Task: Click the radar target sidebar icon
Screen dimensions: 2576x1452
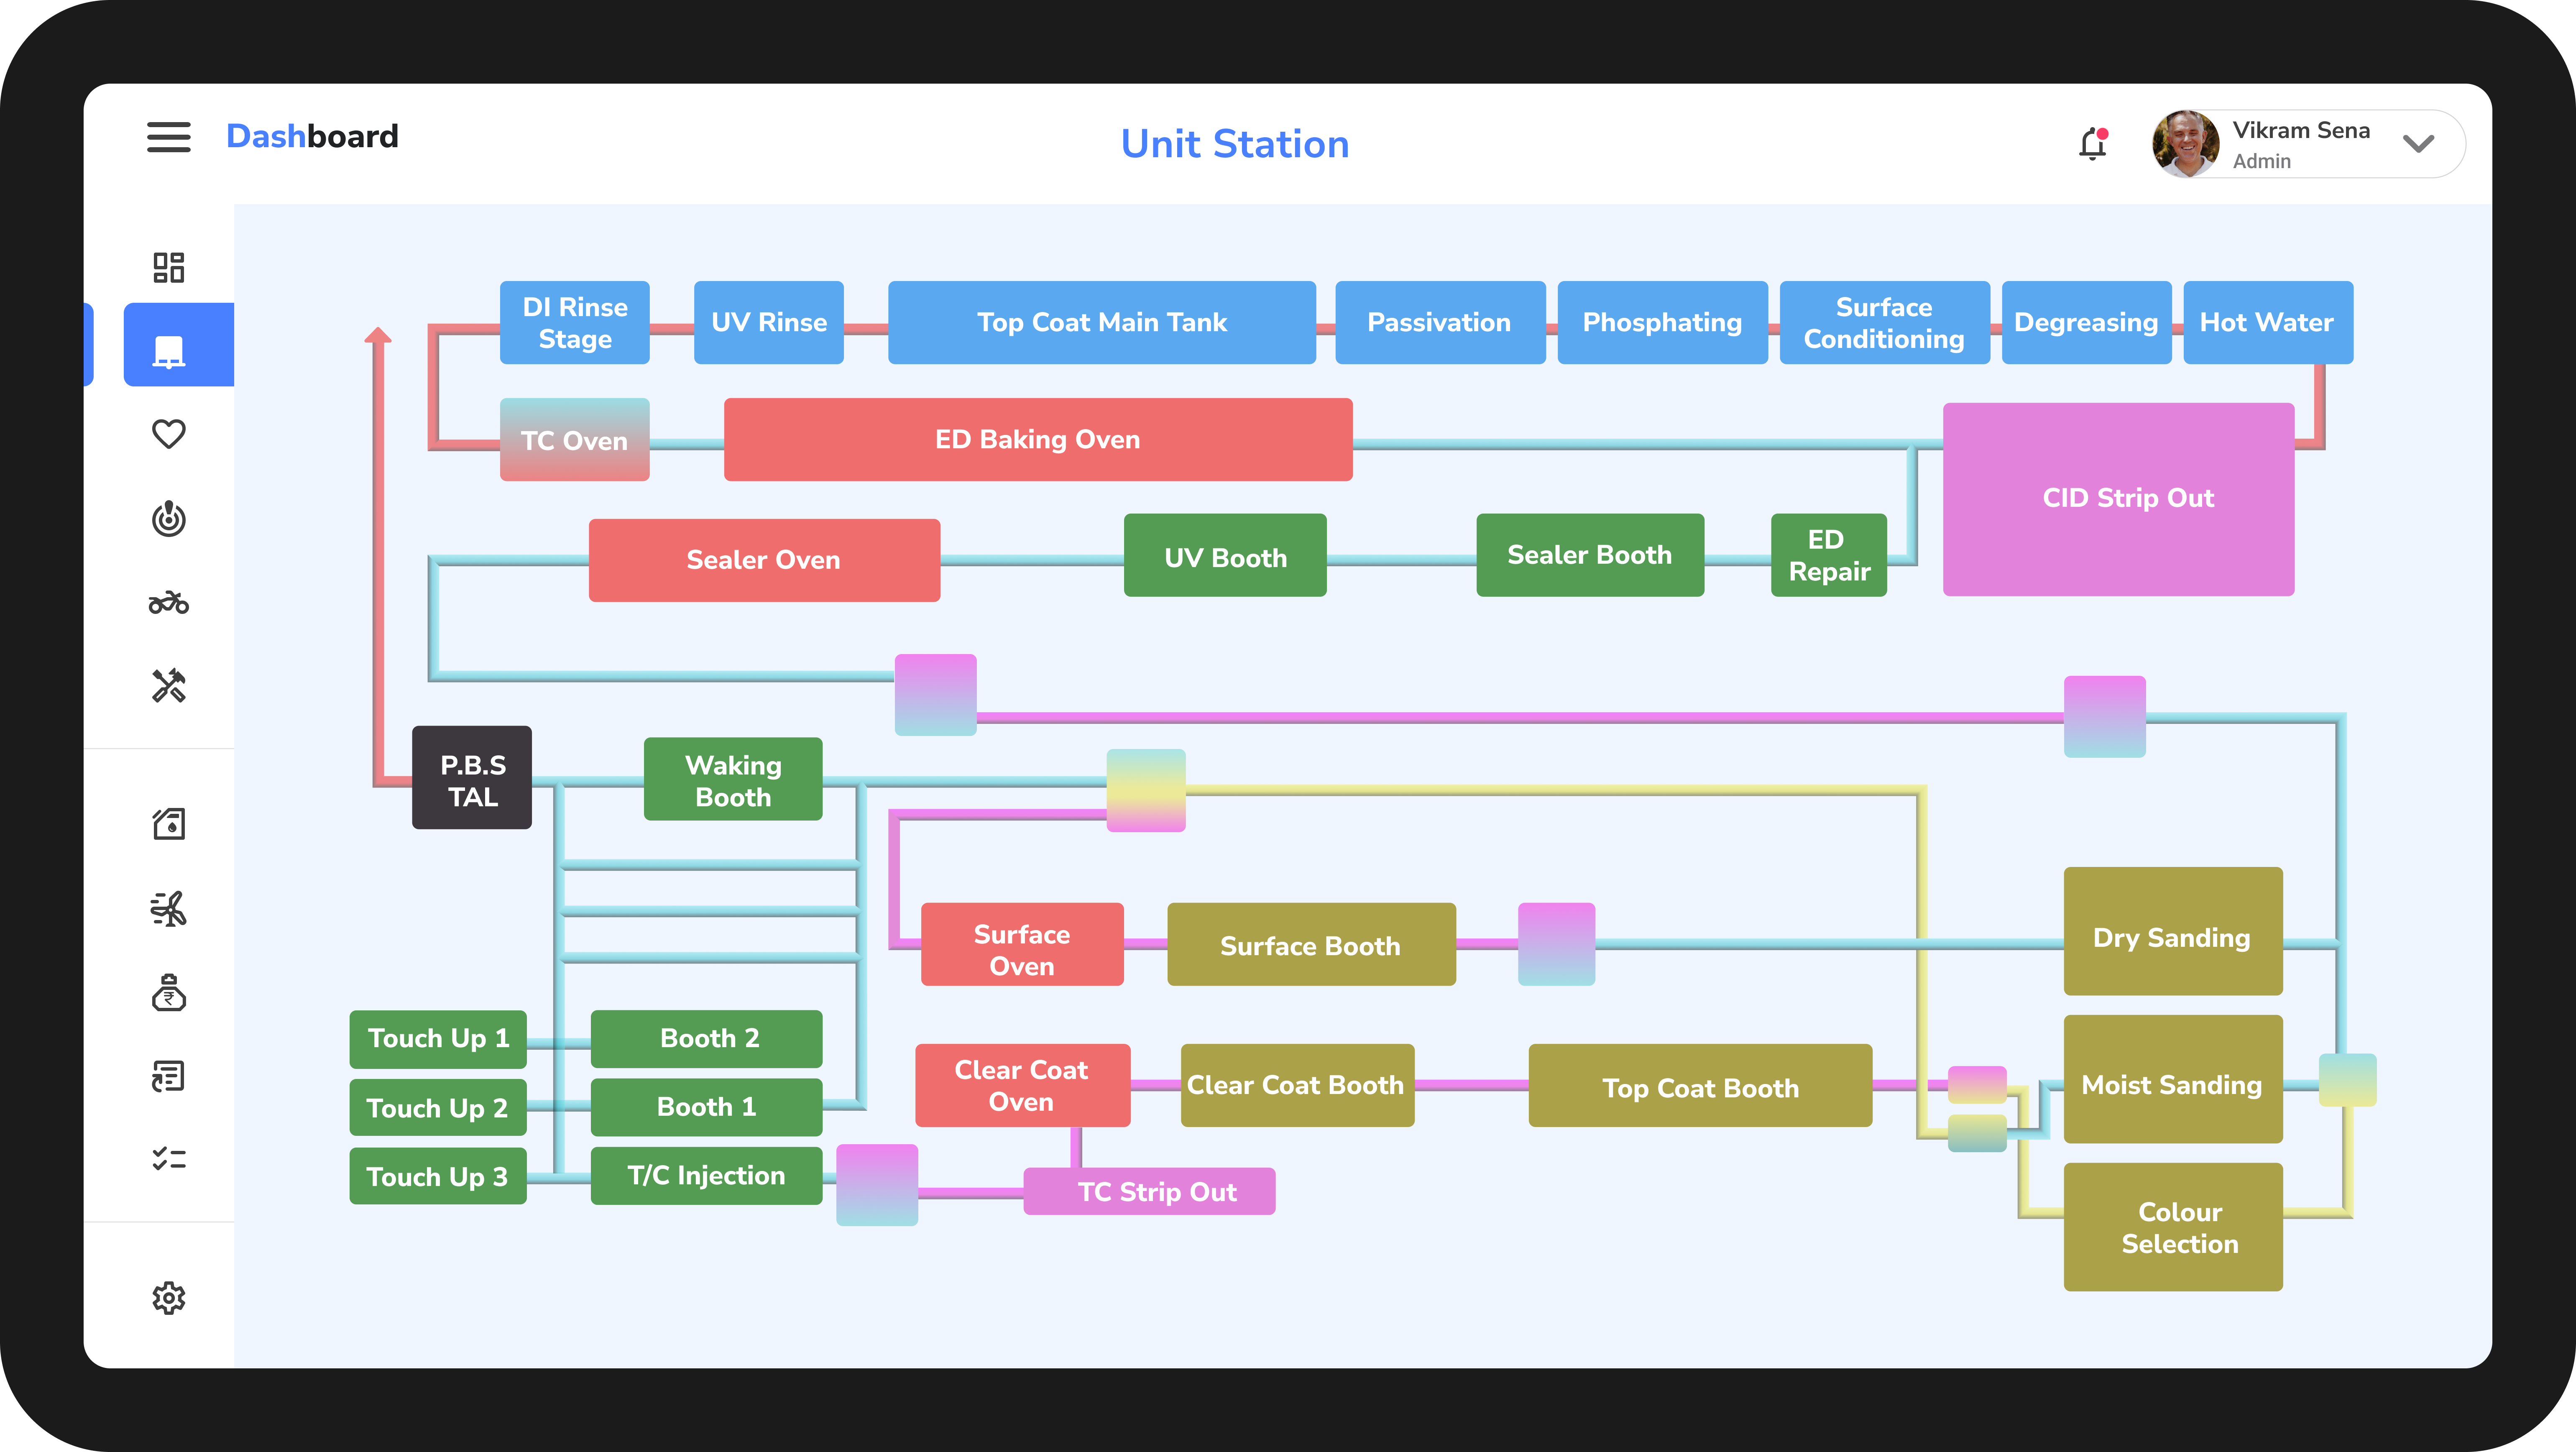Action: pyautogui.click(x=168, y=518)
